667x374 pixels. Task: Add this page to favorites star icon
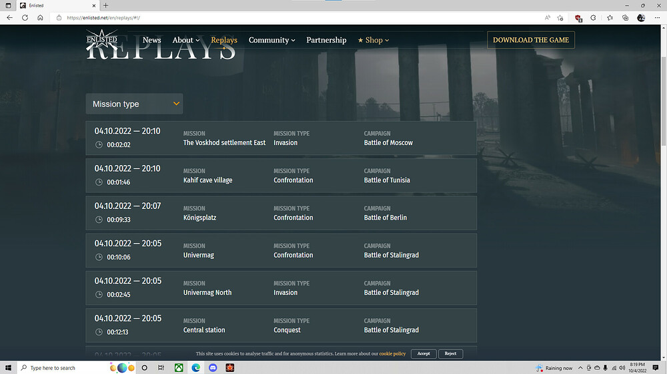(560, 18)
